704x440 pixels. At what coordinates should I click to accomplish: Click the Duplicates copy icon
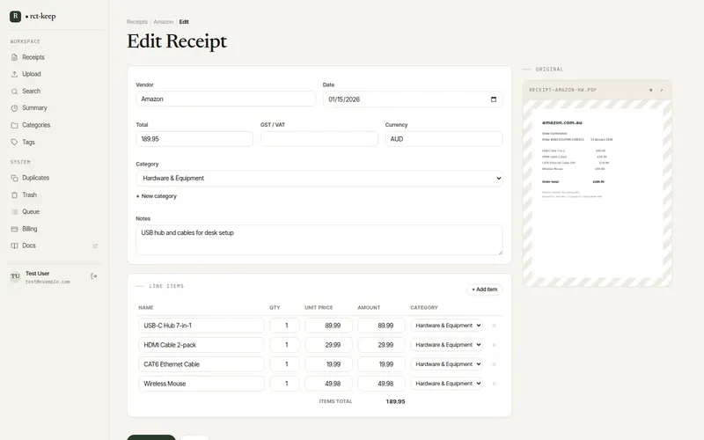coord(14,178)
